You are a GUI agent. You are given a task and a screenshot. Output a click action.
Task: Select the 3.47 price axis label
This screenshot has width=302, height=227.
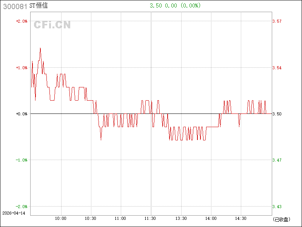pos(277,160)
